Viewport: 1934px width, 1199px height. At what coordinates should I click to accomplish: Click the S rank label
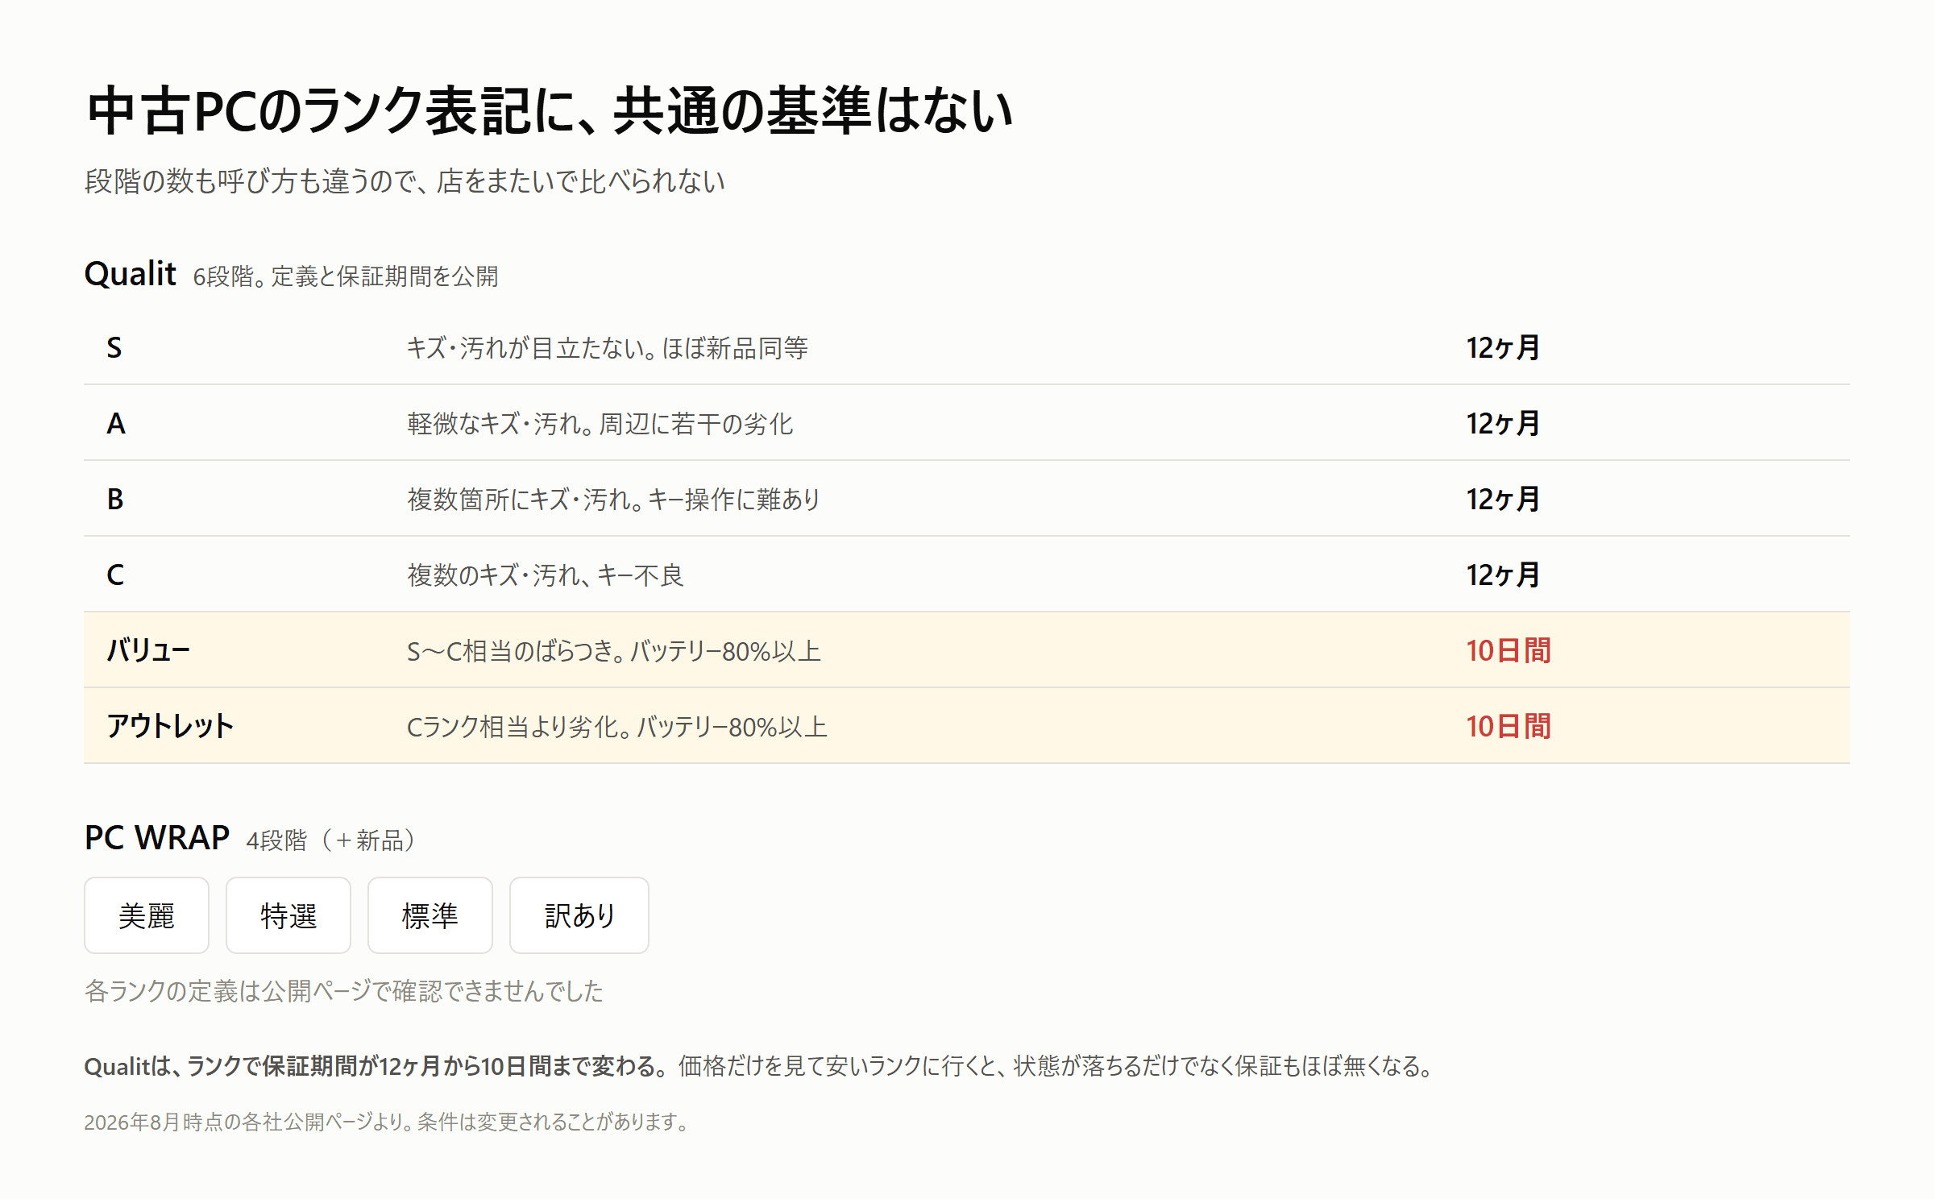point(114,348)
